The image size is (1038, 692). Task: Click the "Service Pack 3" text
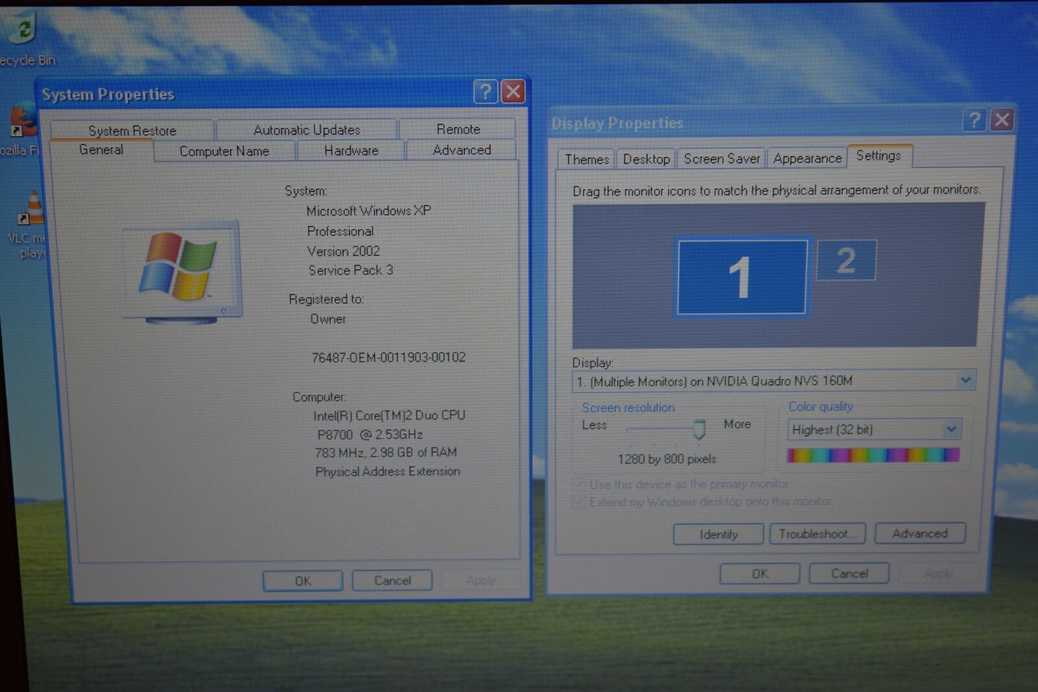point(351,270)
